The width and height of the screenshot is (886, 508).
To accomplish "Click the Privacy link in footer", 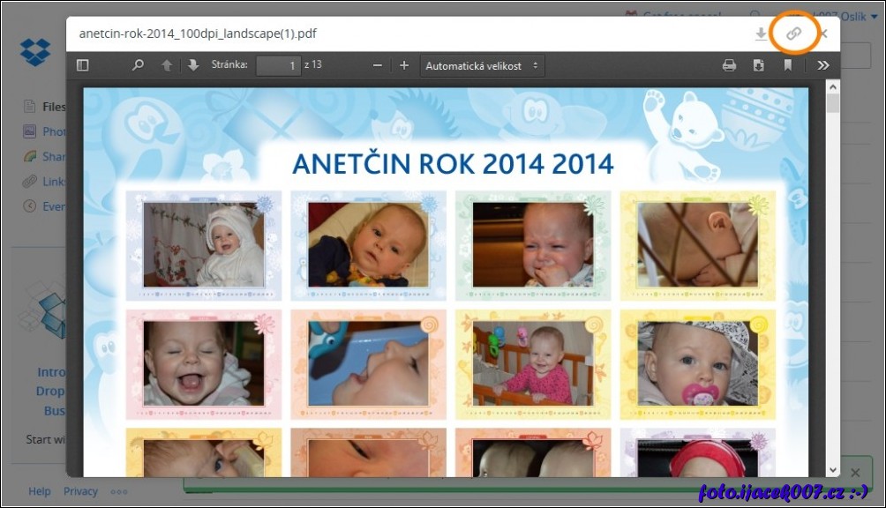I will (80, 491).
